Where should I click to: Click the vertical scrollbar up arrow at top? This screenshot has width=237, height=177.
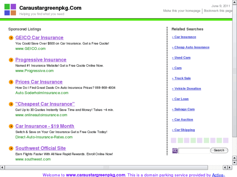235,2
